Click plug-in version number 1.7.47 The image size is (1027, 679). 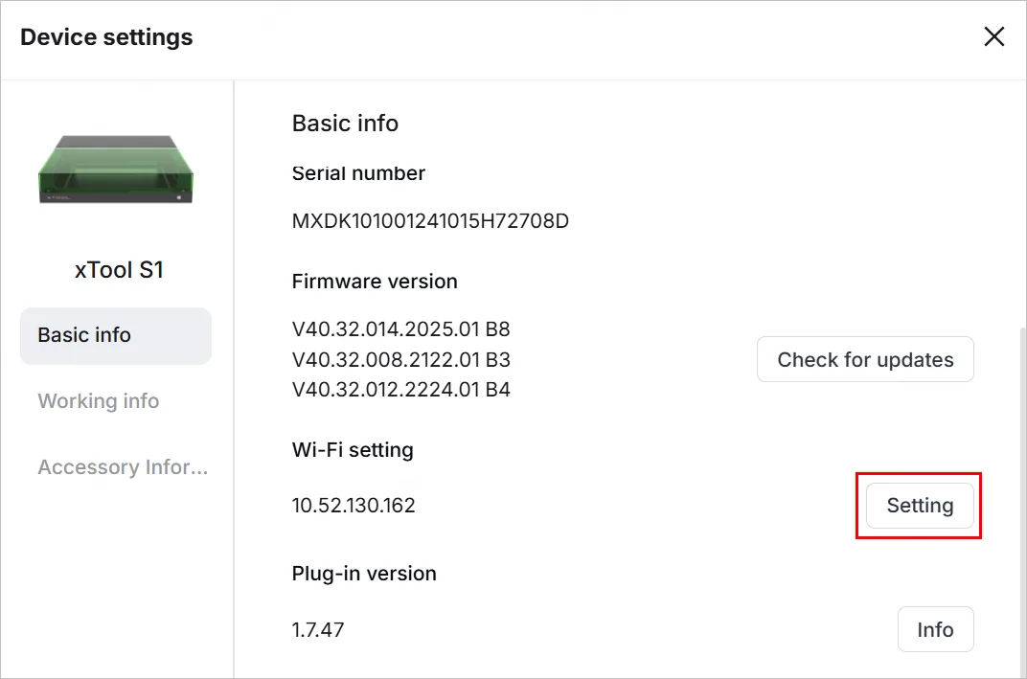coord(318,630)
